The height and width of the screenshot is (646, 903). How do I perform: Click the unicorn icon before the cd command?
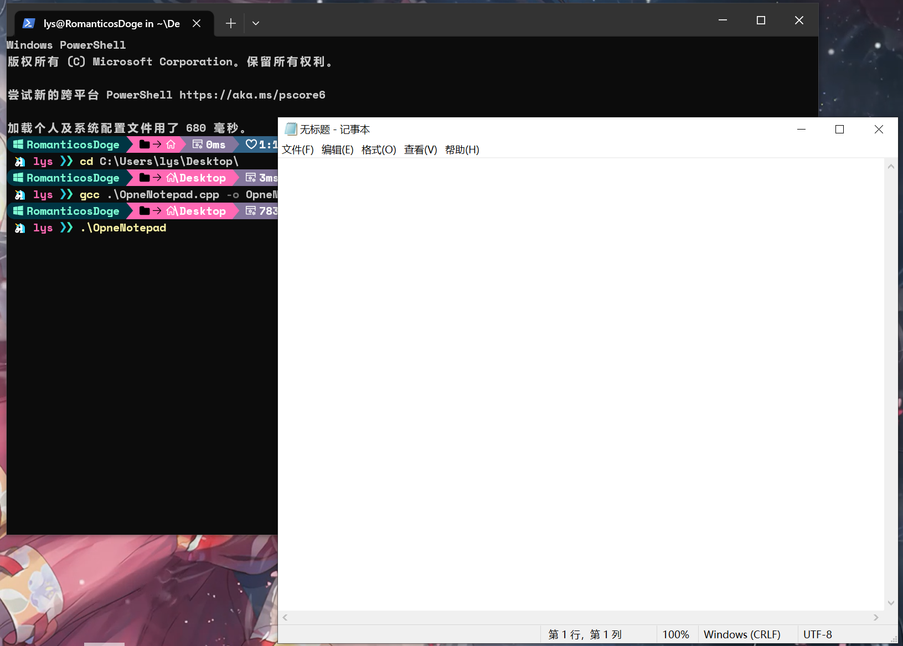pyautogui.click(x=20, y=162)
